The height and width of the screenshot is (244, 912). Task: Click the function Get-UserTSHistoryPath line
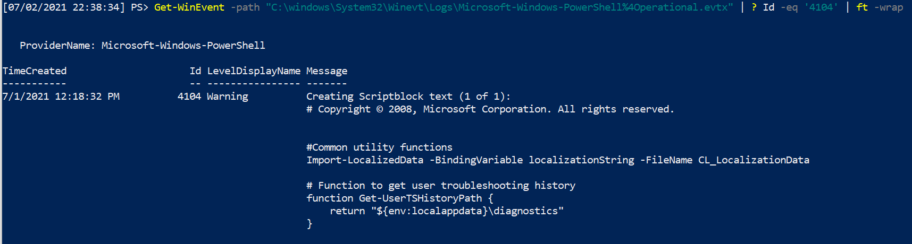(x=399, y=198)
